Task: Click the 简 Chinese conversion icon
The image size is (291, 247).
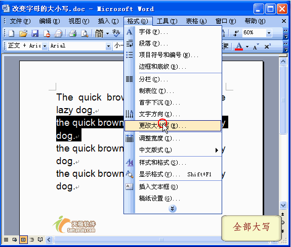Action: [99, 33]
